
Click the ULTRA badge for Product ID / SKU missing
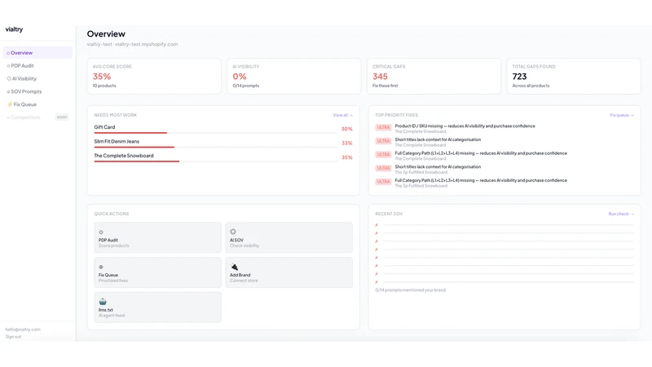tap(383, 127)
